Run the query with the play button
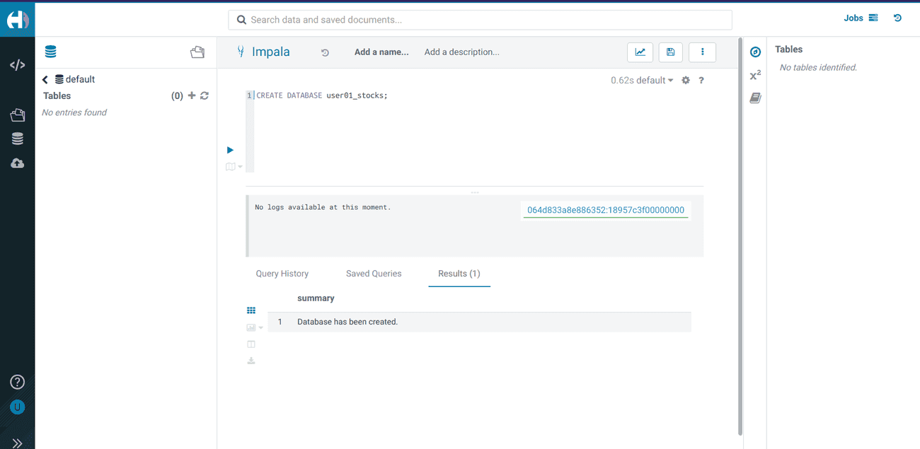Viewport: 920px width, 449px height. [230, 150]
